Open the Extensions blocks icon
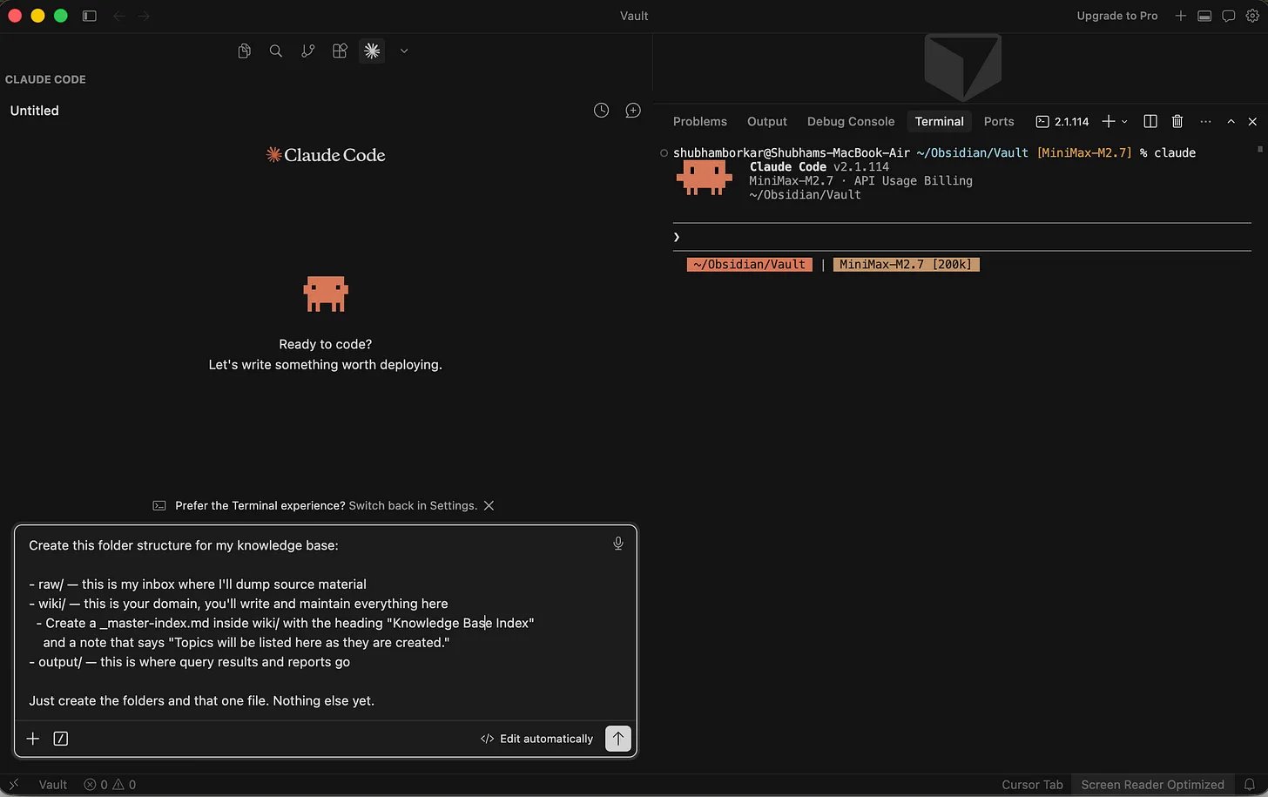Viewport: 1268px width, 797px height. point(340,51)
